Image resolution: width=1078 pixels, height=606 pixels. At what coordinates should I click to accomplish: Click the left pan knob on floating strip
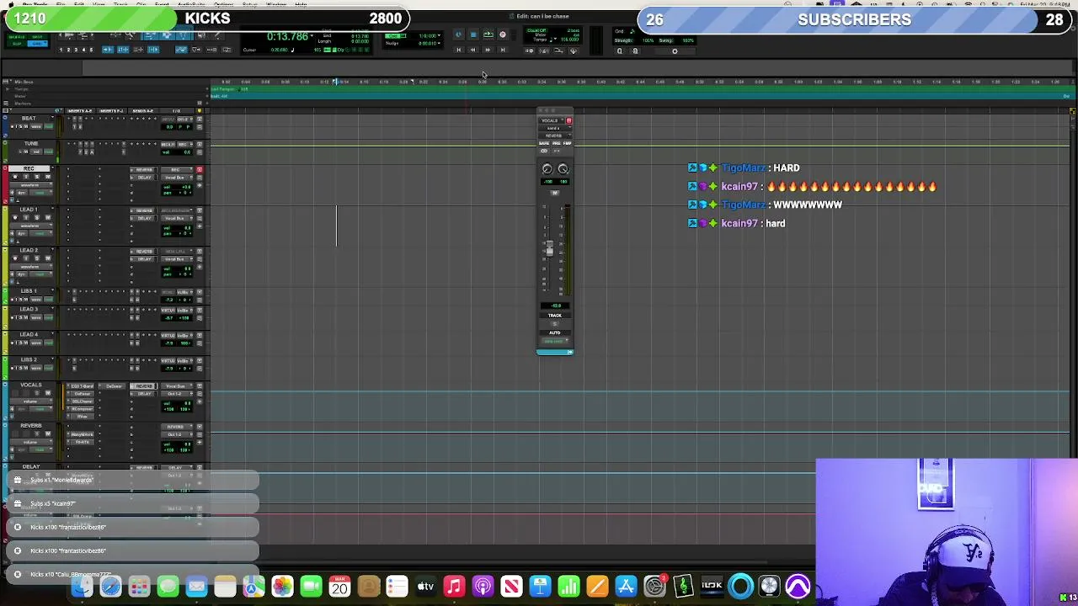click(x=547, y=168)
